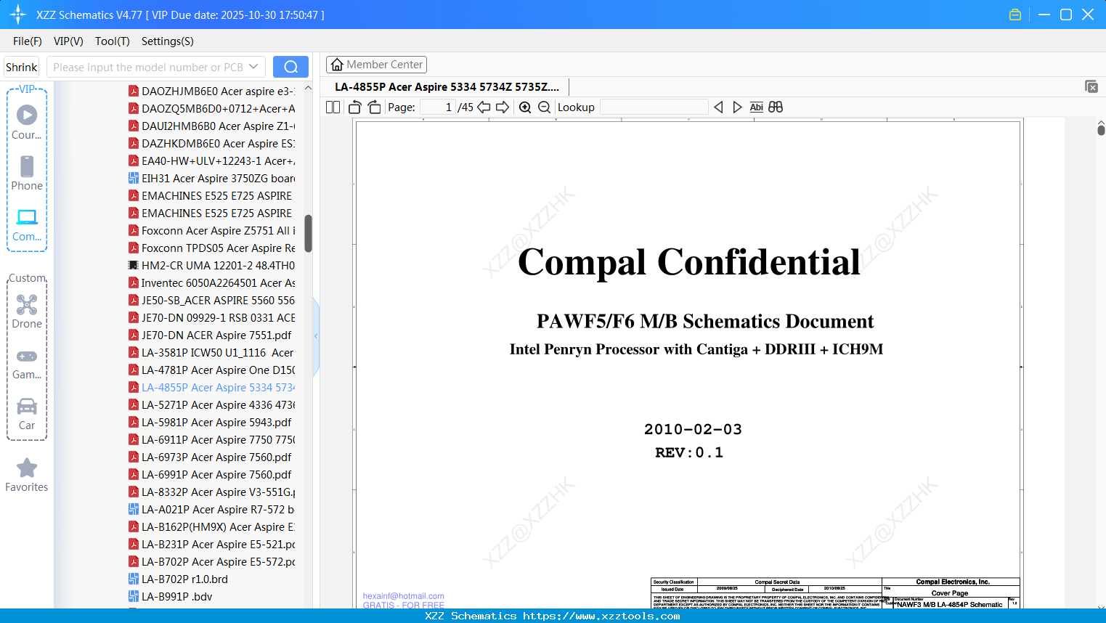Open DAUI2HMB6B0 Acer Aspire Z1 file

click(211, 126)
